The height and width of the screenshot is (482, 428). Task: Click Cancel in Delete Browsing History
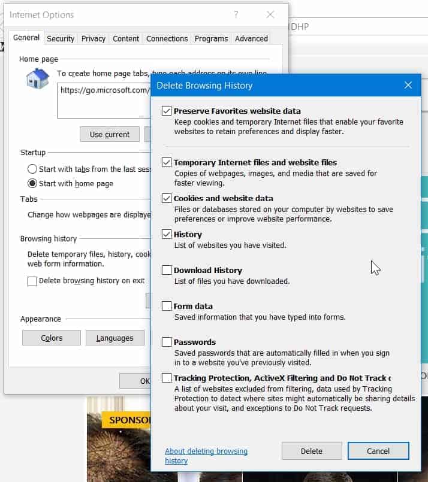378,451
